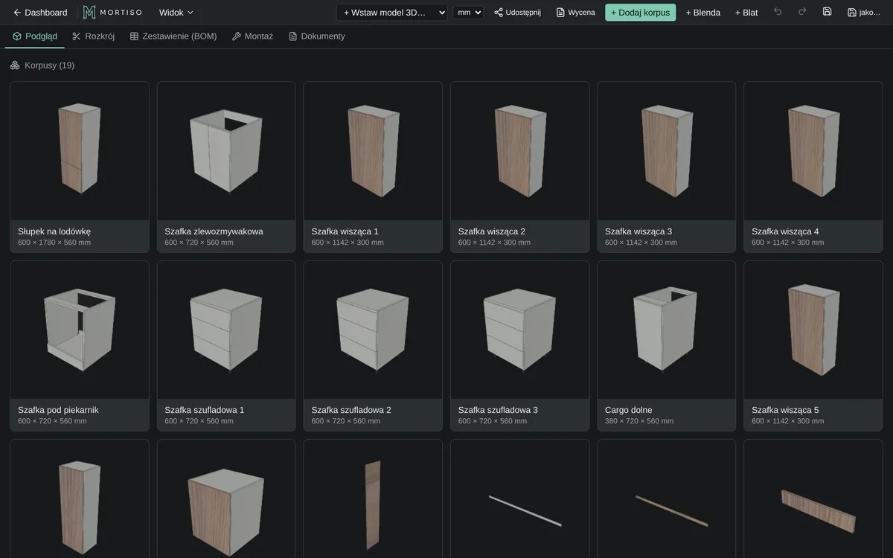Click the 'Cargo dolne' label text
Viewport: 893px width, 558px height.
click(x=629, y=410)
